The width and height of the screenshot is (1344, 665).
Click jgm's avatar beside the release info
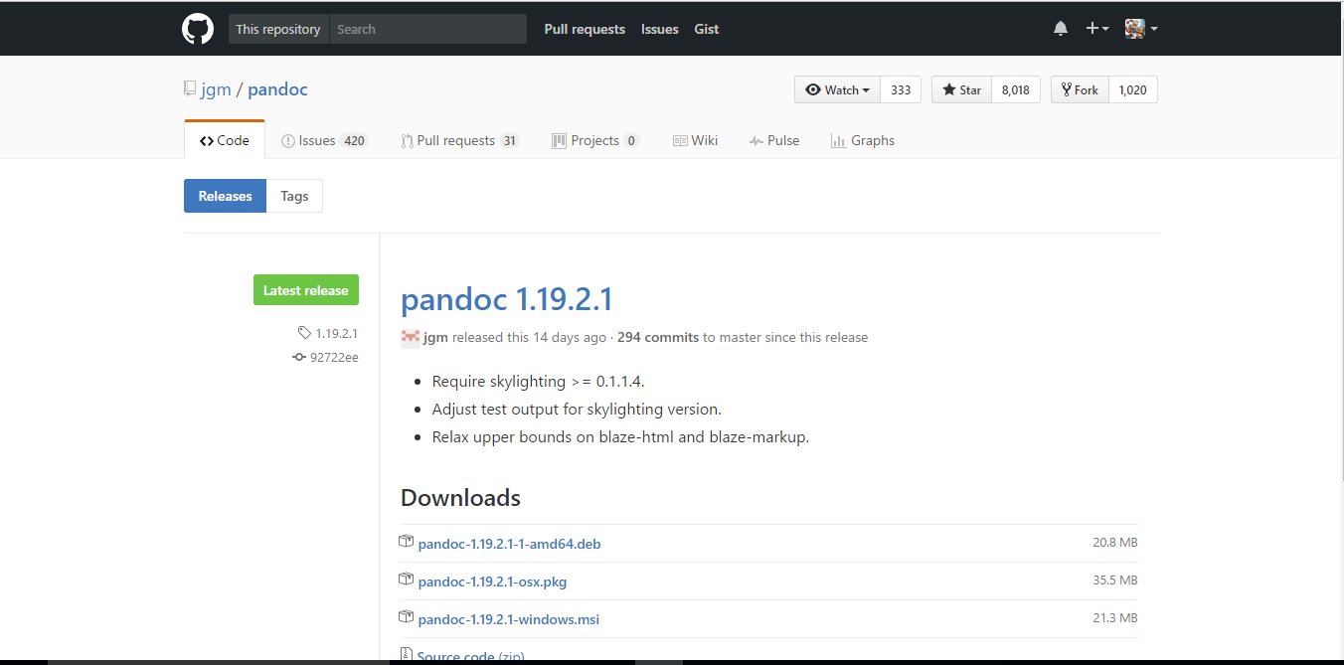point(410,337)
